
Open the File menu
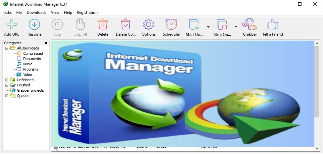(19, 13)
